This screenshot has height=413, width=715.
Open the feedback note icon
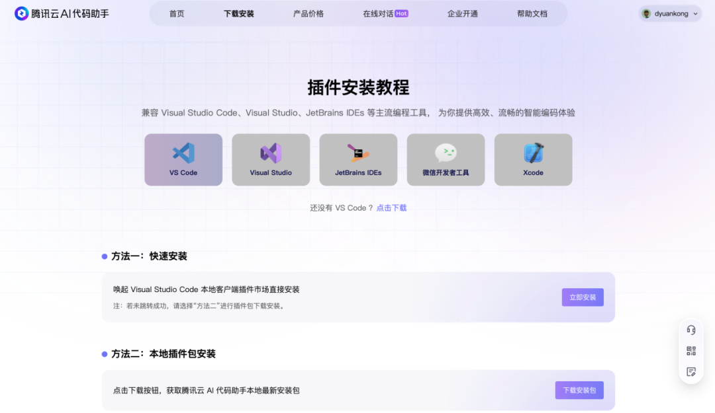tap(691, 372)
